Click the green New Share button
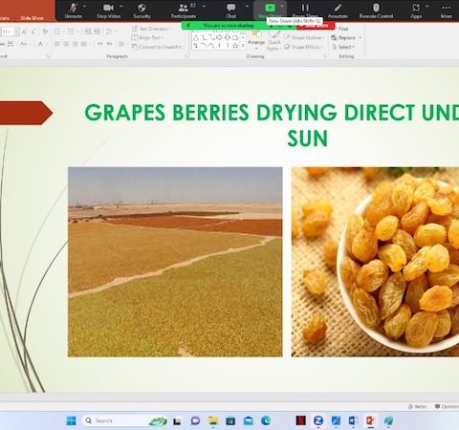This screenshot has width=459, height=430. coord(270,8)
